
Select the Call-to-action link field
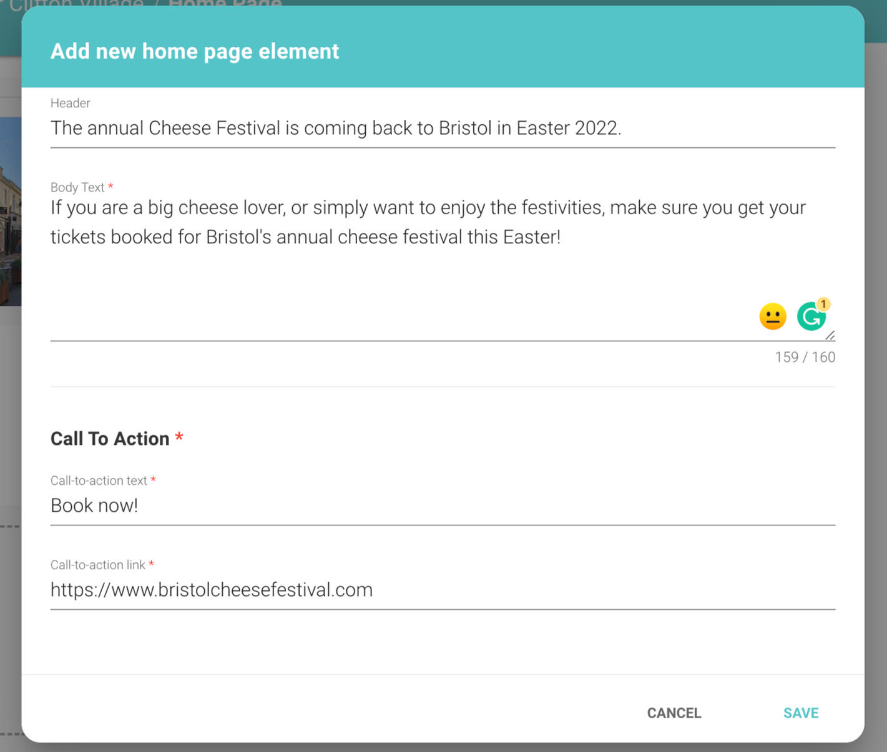point(442,590)
